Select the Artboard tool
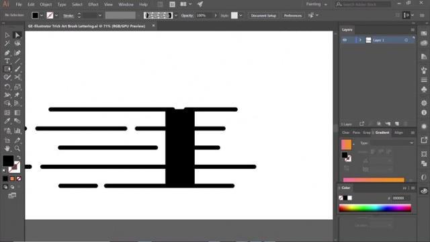Image resolution: width=430 pixels, height=242 pixels. [x=7, y=140]
